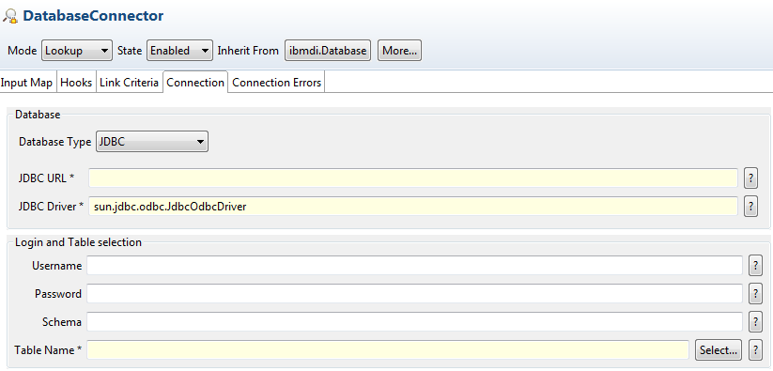The height and width of the screenshot is (371, 773).
Task: Open the Database Type JDBC dropdown
Action: pos(152,142)
